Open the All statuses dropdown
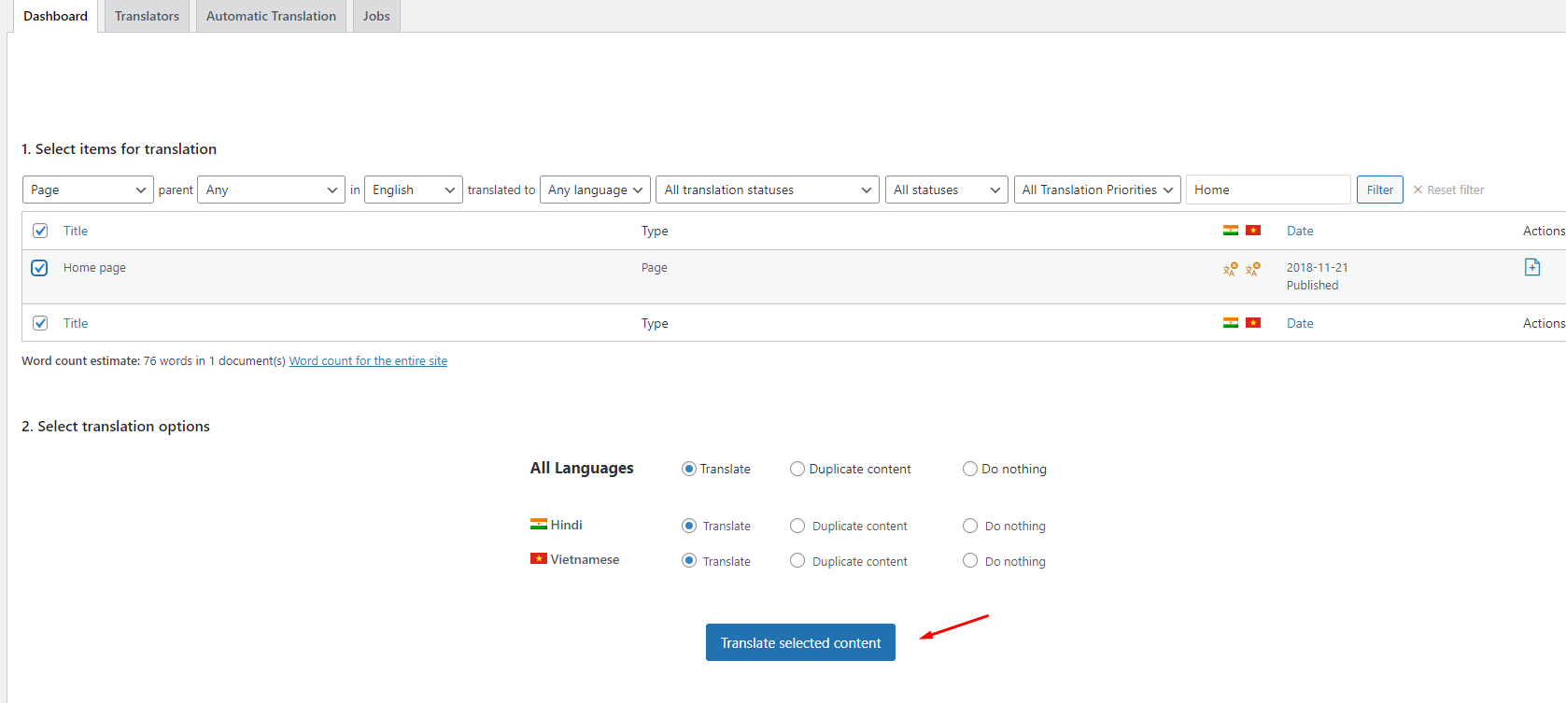This screenshot has width=1566, height=703. tap(947, 190)
